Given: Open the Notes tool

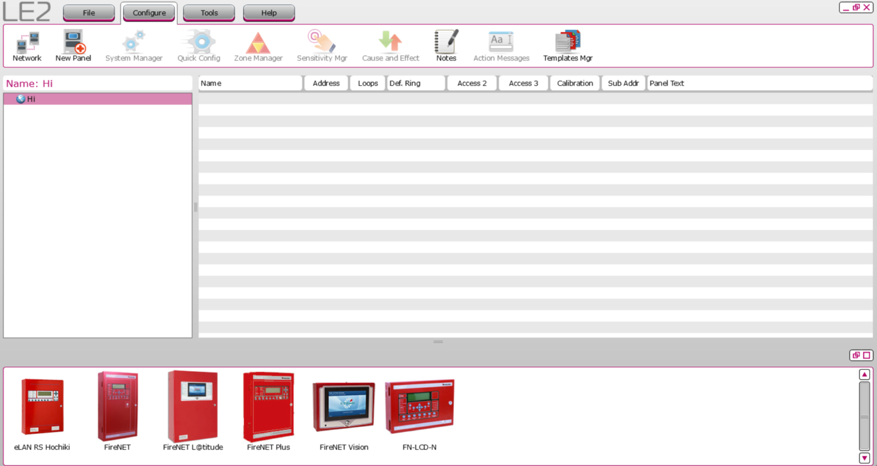Looking at the screenshot, I should coord(446,45).
